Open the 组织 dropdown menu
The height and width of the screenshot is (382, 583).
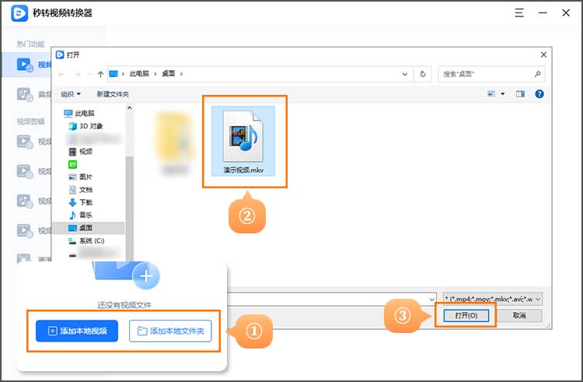pos(71,94)
